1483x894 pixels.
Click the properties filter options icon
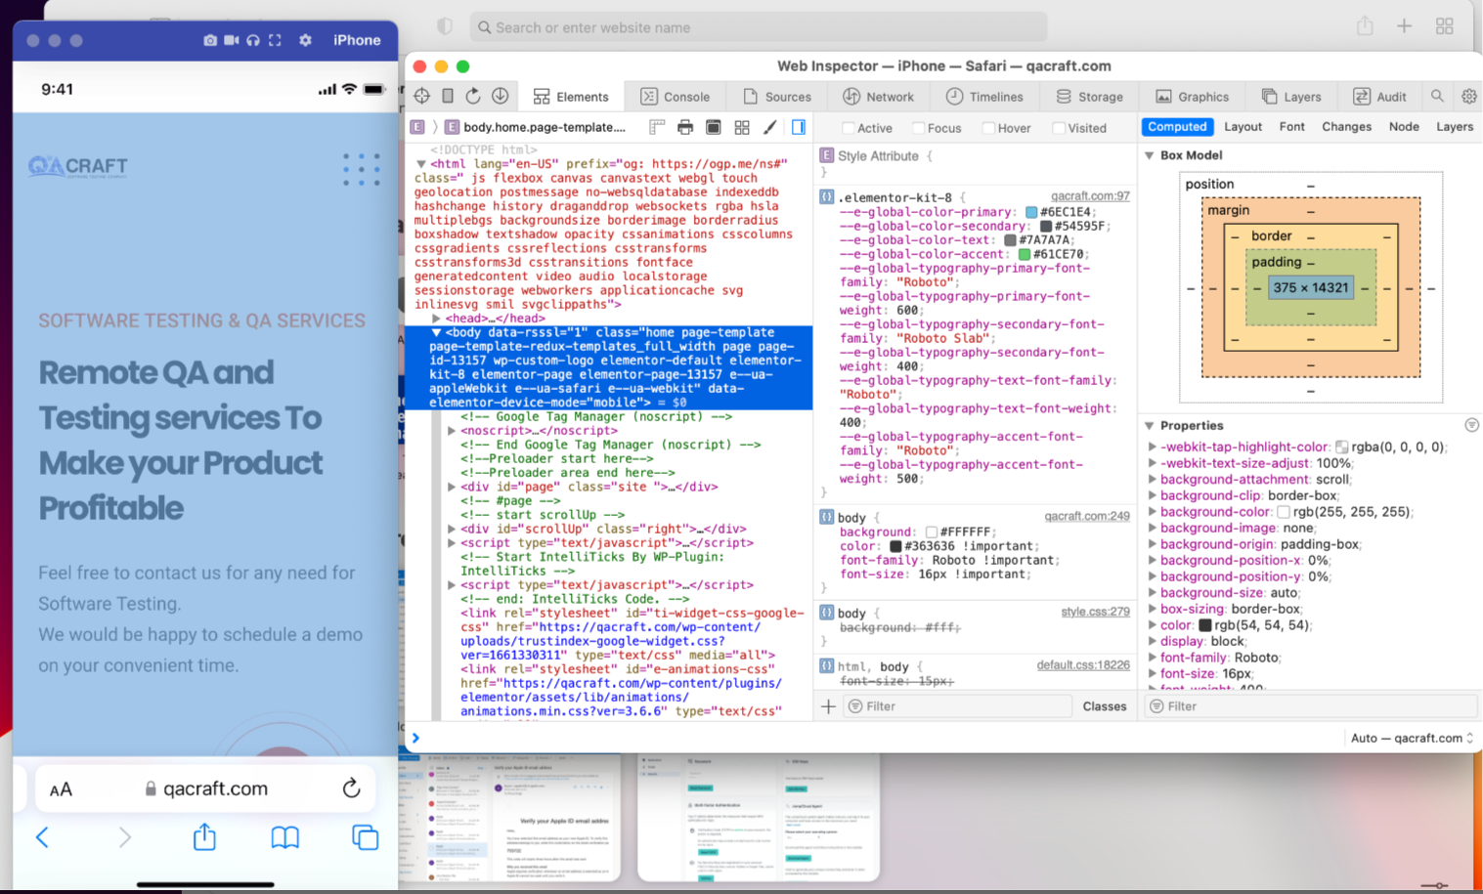pos(1471,425)
